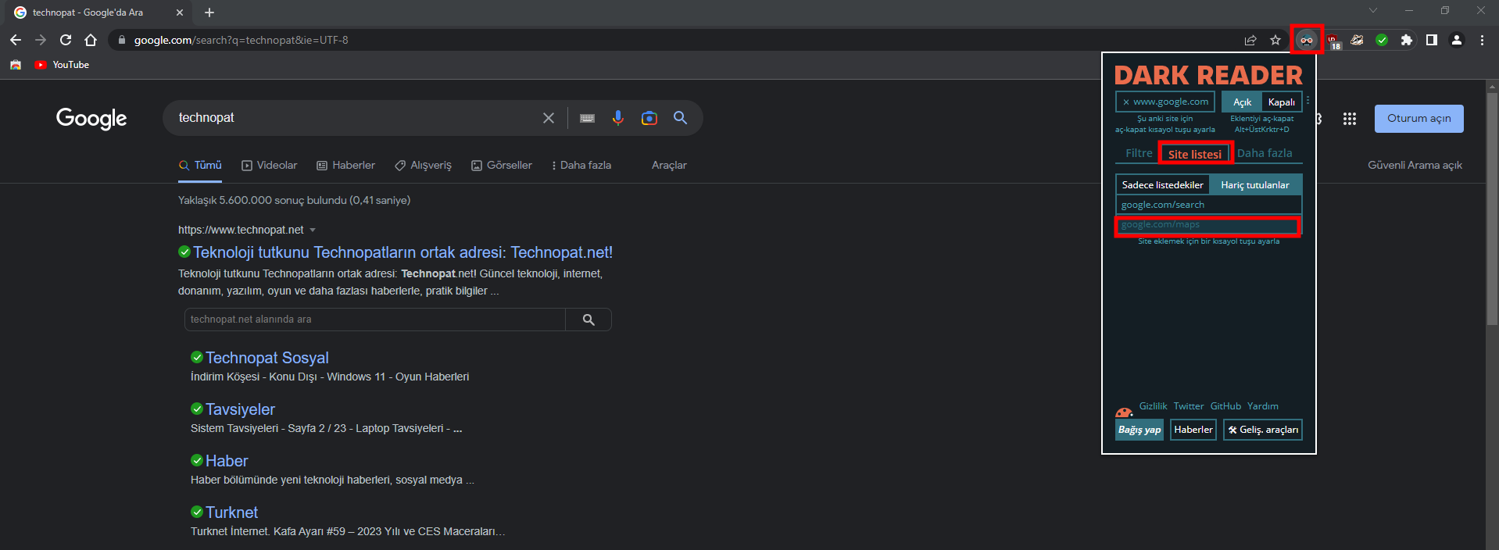Open the Chrome profile avatar menu
The image size is (1499, 550).
1457,40
